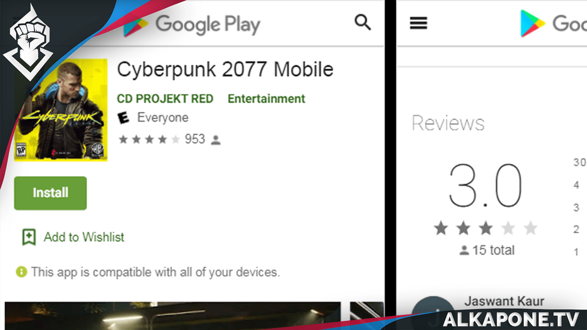
Task: Click the Add to Wishlist bookmark icon
Action: click(29, 237)
